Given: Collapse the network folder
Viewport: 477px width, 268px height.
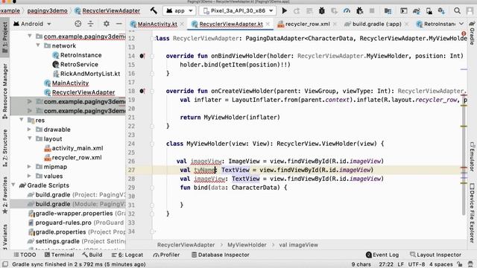Looking at the screenshot, I should coord(38,45).
